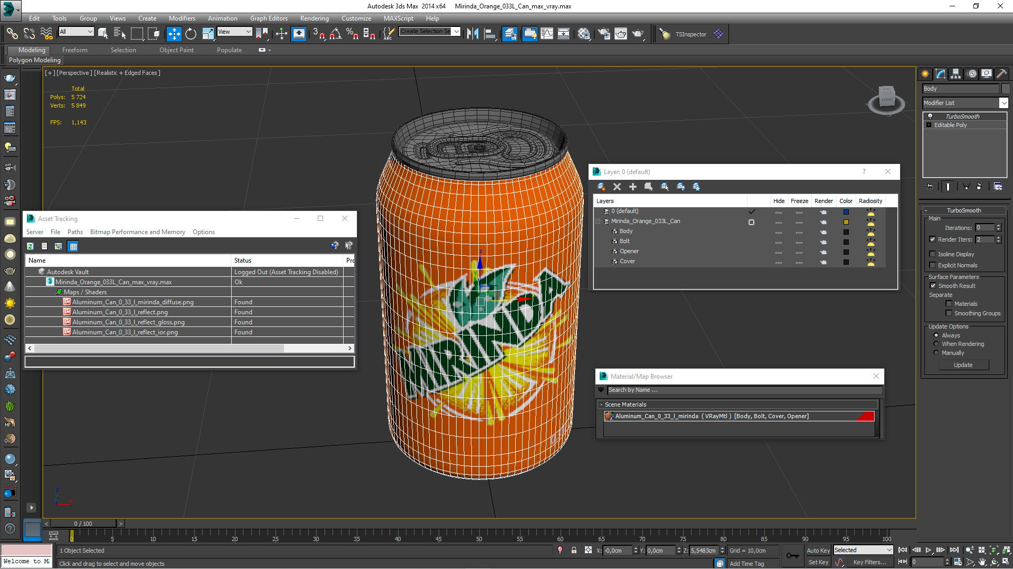The height and width of the screenshot is (569, 1013).
Task: Activate the Select and Move tool
Action: coord(174,34)
